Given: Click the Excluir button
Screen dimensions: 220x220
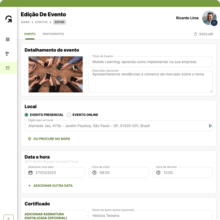Looking at the screenshot, I should (x=203, y=34).
